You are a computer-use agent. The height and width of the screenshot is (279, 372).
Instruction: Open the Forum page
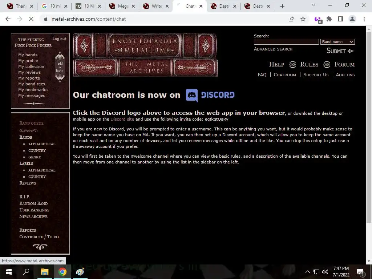(x=344, y=64)
